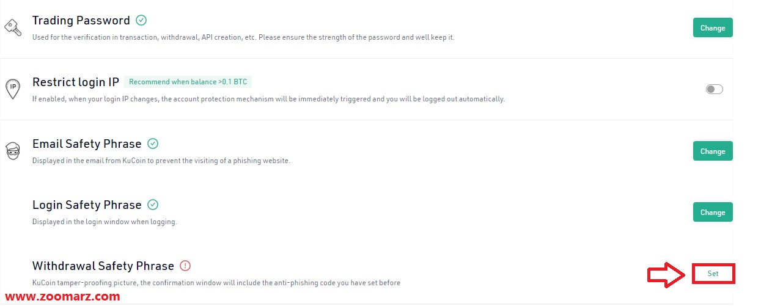Image resolution: width=761 pixels, height=306 pixels.
Task: Change the Email Safety Phrase
Action: point(713,151)
